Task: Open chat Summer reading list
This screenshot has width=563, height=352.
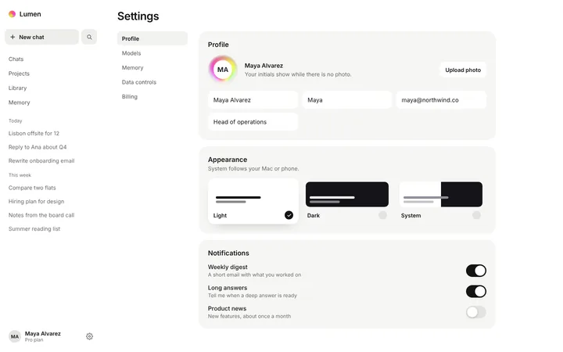Action: click(34, 228)
